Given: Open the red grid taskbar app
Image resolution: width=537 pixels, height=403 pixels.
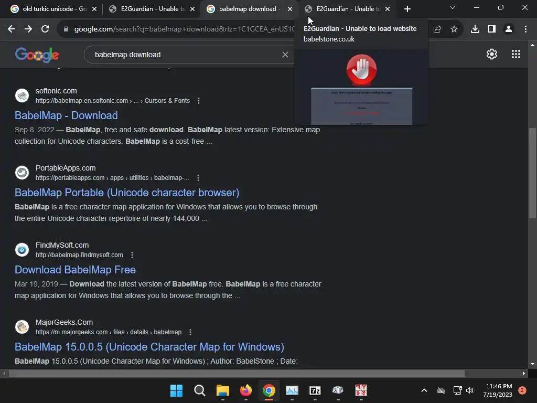Looking at the screenshot, I should click(x=361, y=390).
